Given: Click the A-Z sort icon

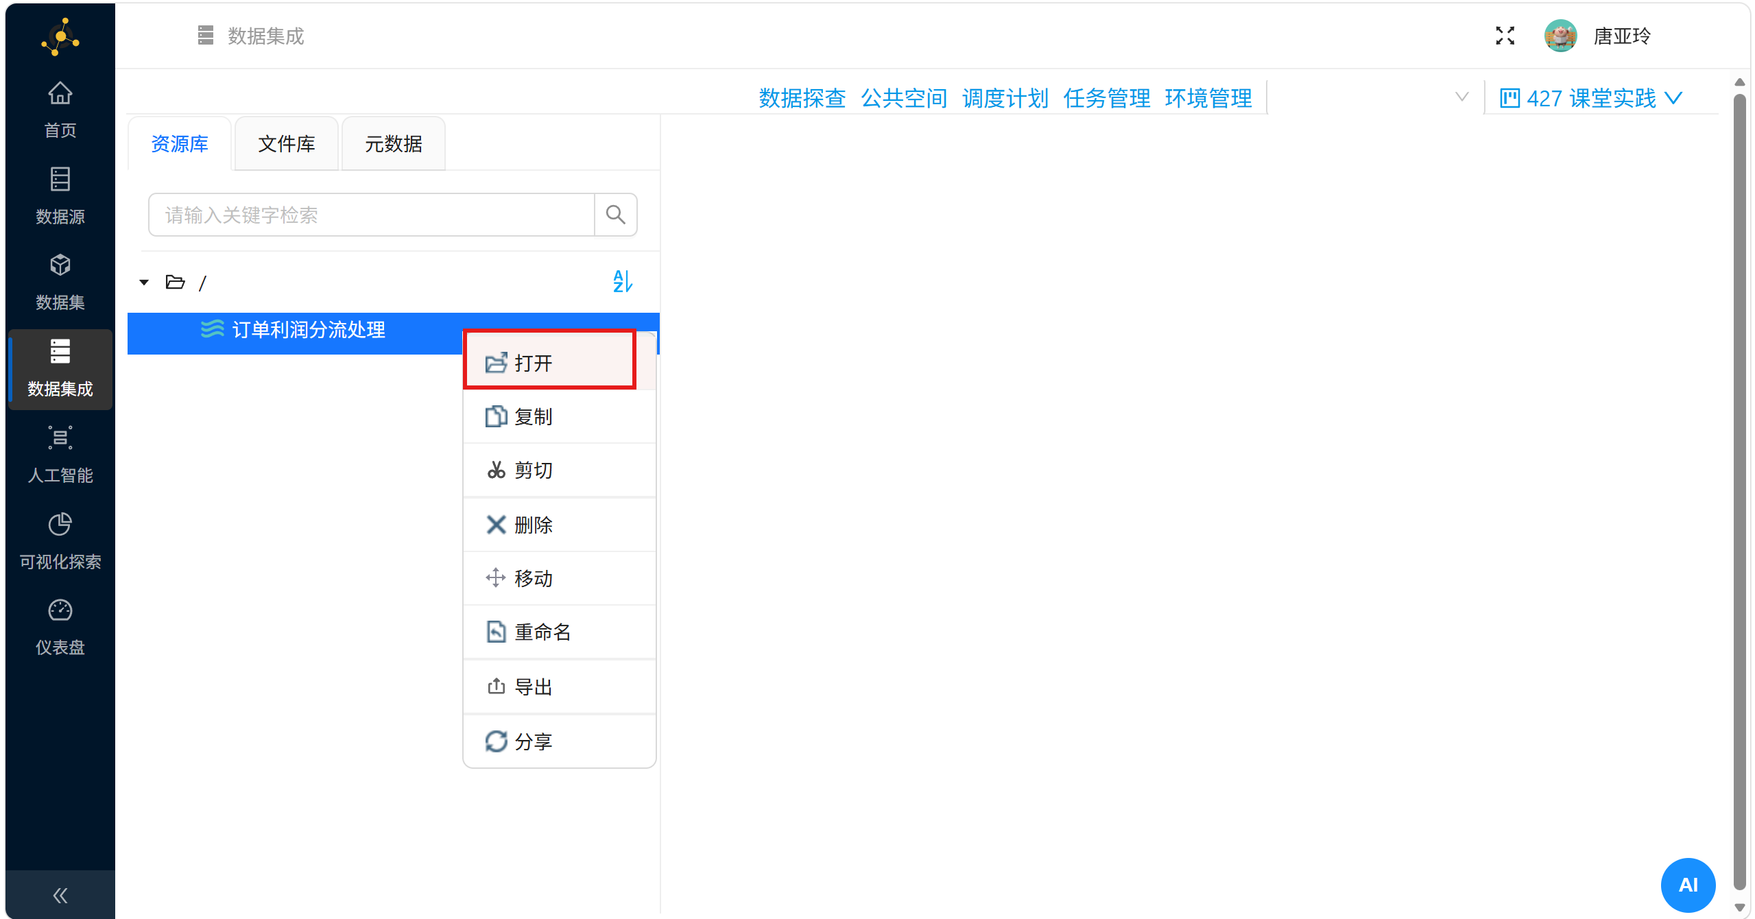Looking at the screenshot, I should (622, 281).
